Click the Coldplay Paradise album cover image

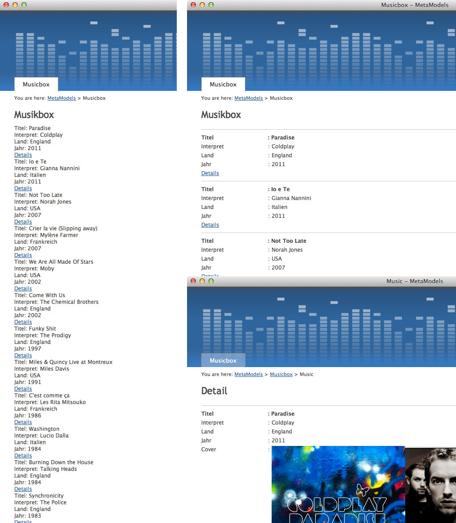tap(338, 484)
